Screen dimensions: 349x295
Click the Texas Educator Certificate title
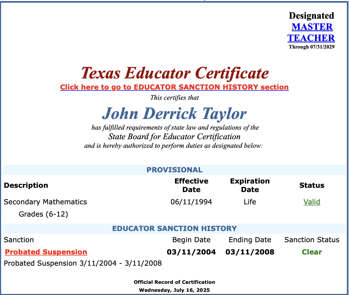(175, 73)
